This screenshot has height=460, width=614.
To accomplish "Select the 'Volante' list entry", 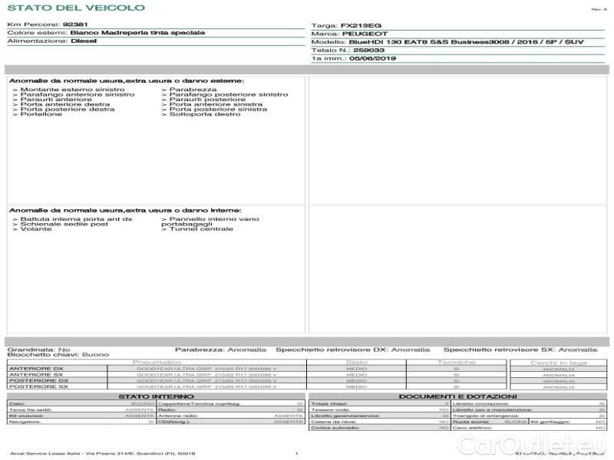I will 36,228.
